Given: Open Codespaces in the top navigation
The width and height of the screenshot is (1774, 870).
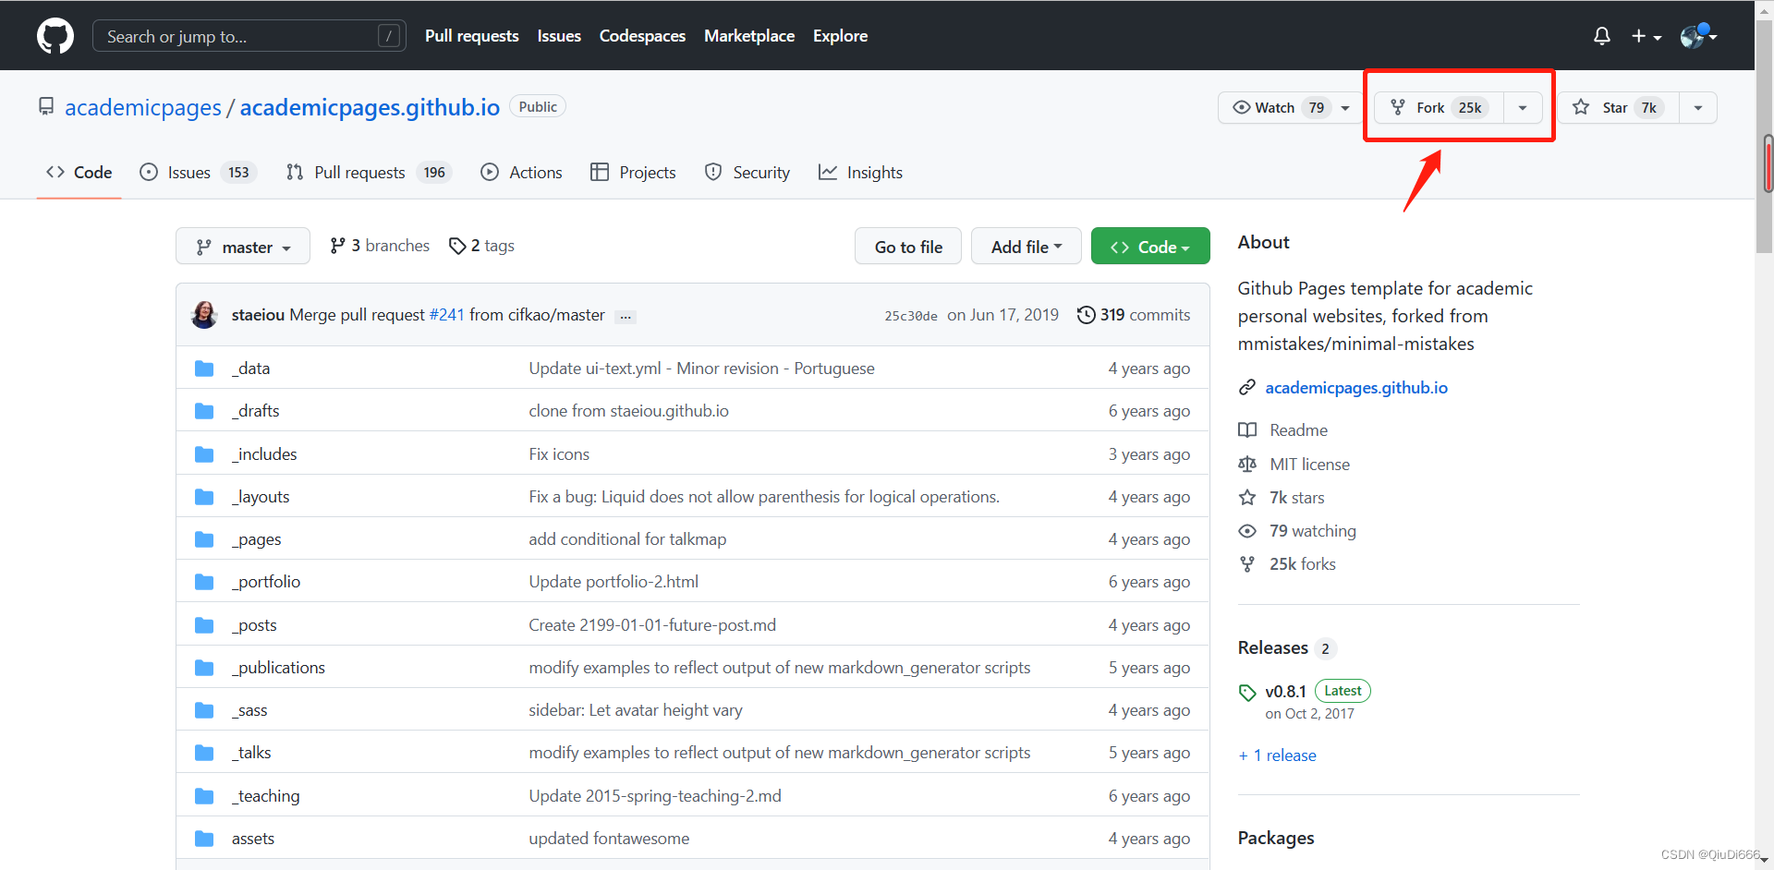Looking at the screenshot, I should pyautogui.click(x=642, y=36).
